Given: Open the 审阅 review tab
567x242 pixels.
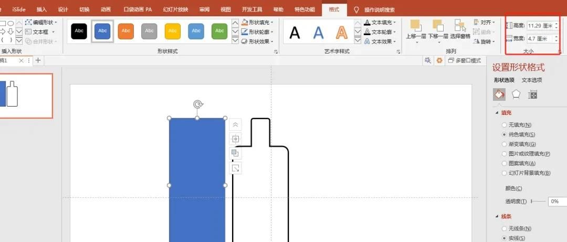Looking at the screenshot, I should (204, 10).
